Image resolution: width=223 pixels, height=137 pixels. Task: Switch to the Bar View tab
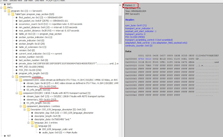click(29, 1)
